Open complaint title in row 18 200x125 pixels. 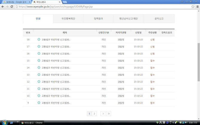coord(56,40)
